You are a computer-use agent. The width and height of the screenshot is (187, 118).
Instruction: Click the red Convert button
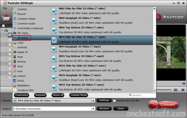[163, 105]
